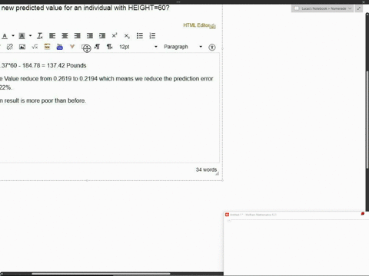
Task: Increase indent of paragraph
Action: point(102,36)
